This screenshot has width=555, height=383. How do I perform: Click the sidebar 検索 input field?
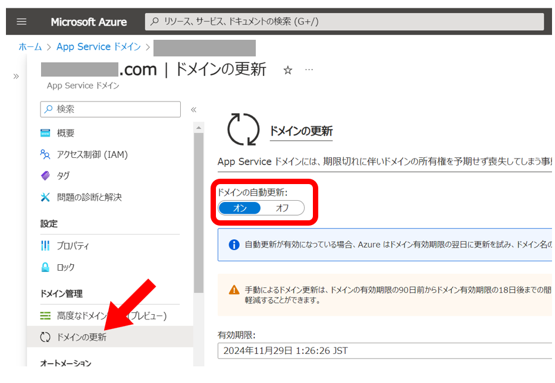(x=111, y=109)
